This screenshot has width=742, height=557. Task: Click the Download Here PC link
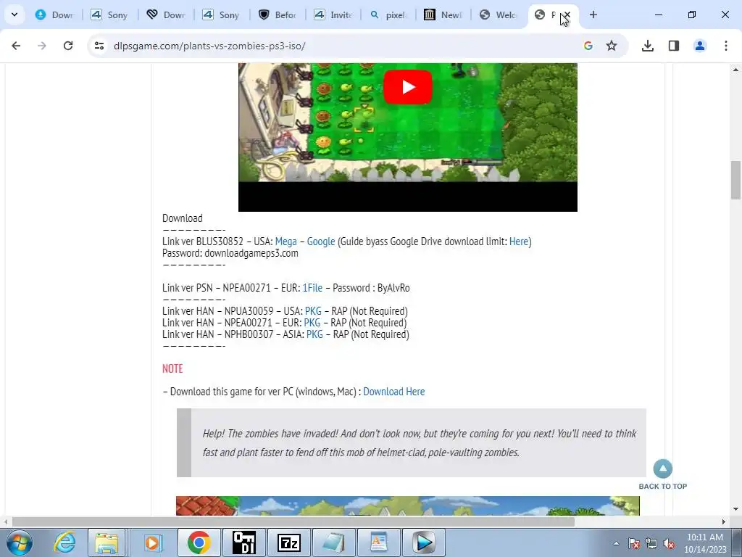[x=393, y=392]
